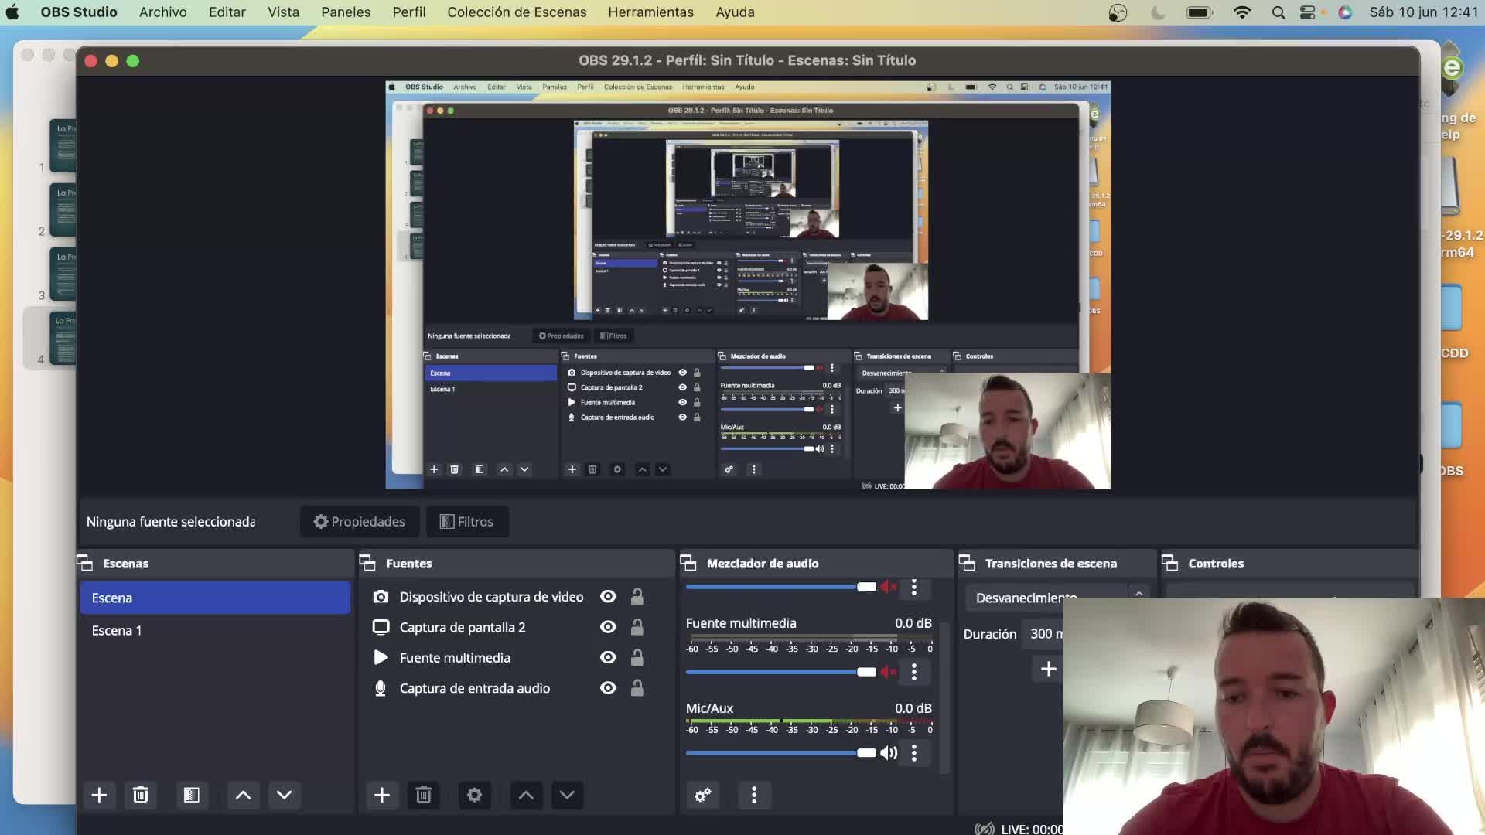
Task: Hide Dispositivo de captura de video source
Action: tap(608, 596)
